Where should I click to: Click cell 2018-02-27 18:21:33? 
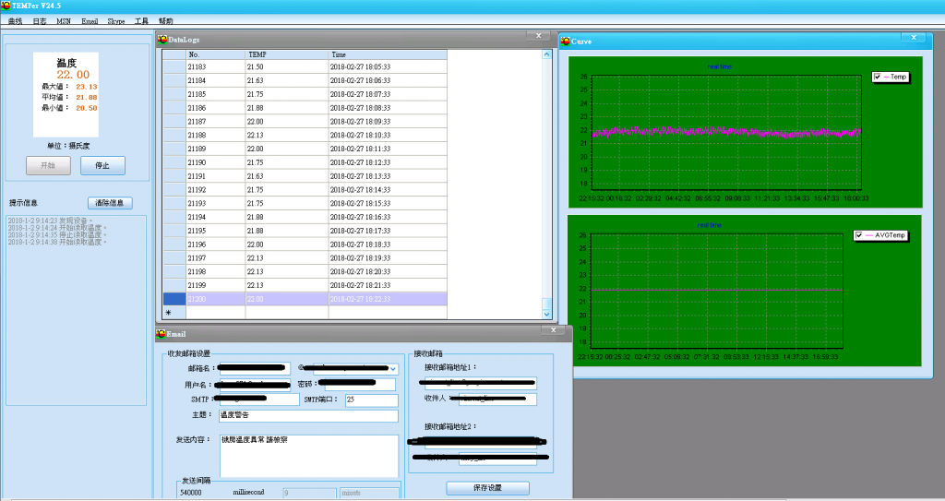[389, 285]
